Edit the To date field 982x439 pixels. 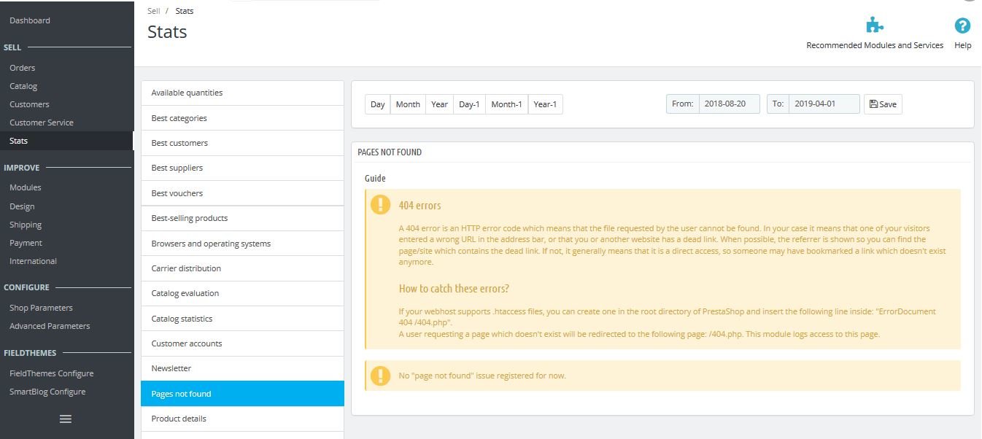coord(824,104)
